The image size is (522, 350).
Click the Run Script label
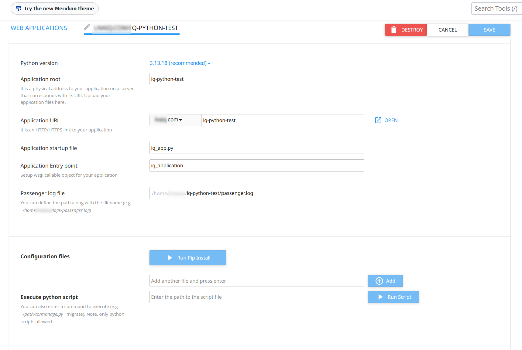pyautogui.click(x=399, y=297)
